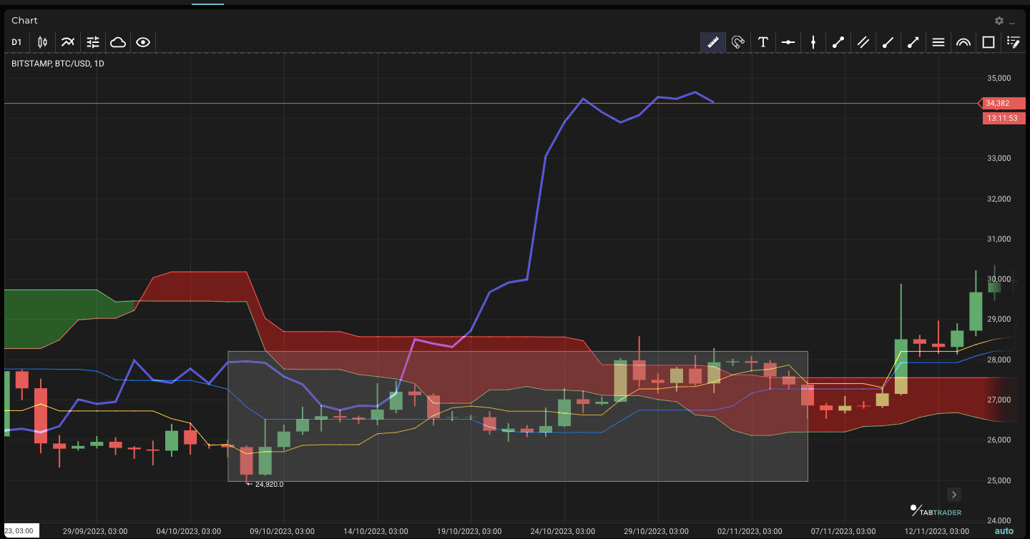Select the parallel channel tool
This screenshot has height=539, width=1030.
point(863,42)
